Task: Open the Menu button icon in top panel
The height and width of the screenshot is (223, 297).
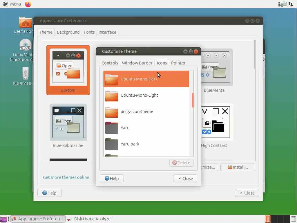Action: [x=6, y=4]
